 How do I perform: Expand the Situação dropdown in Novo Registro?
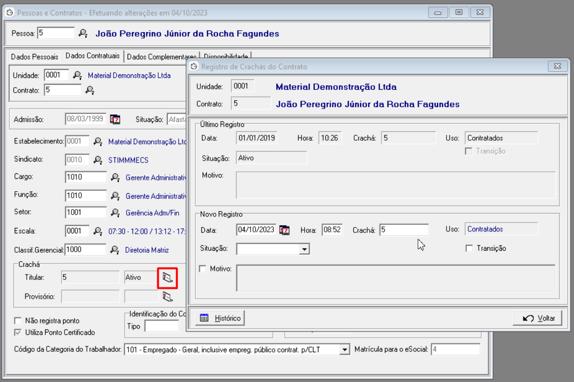click(x=304, y=249)
